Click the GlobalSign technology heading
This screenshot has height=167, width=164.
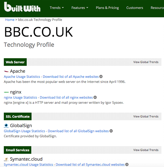[21, 126]
